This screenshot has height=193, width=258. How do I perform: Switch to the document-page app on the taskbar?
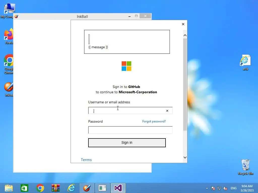pos(102,188)
